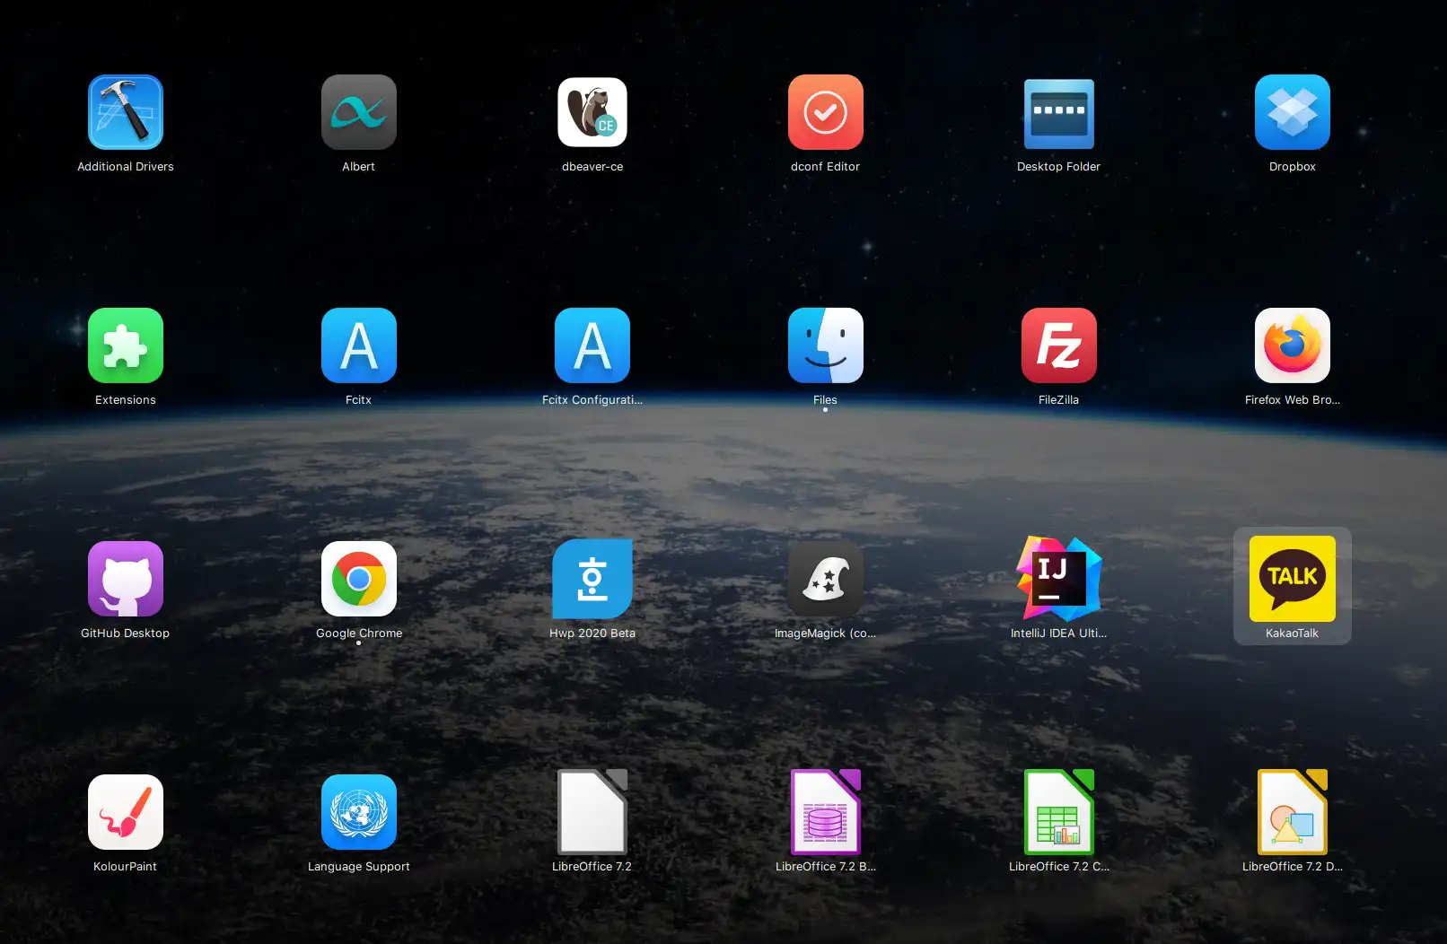Launch the Dropbox icon
Viewport: 1447px width, 944px height.
click(x=1293, y=112)
